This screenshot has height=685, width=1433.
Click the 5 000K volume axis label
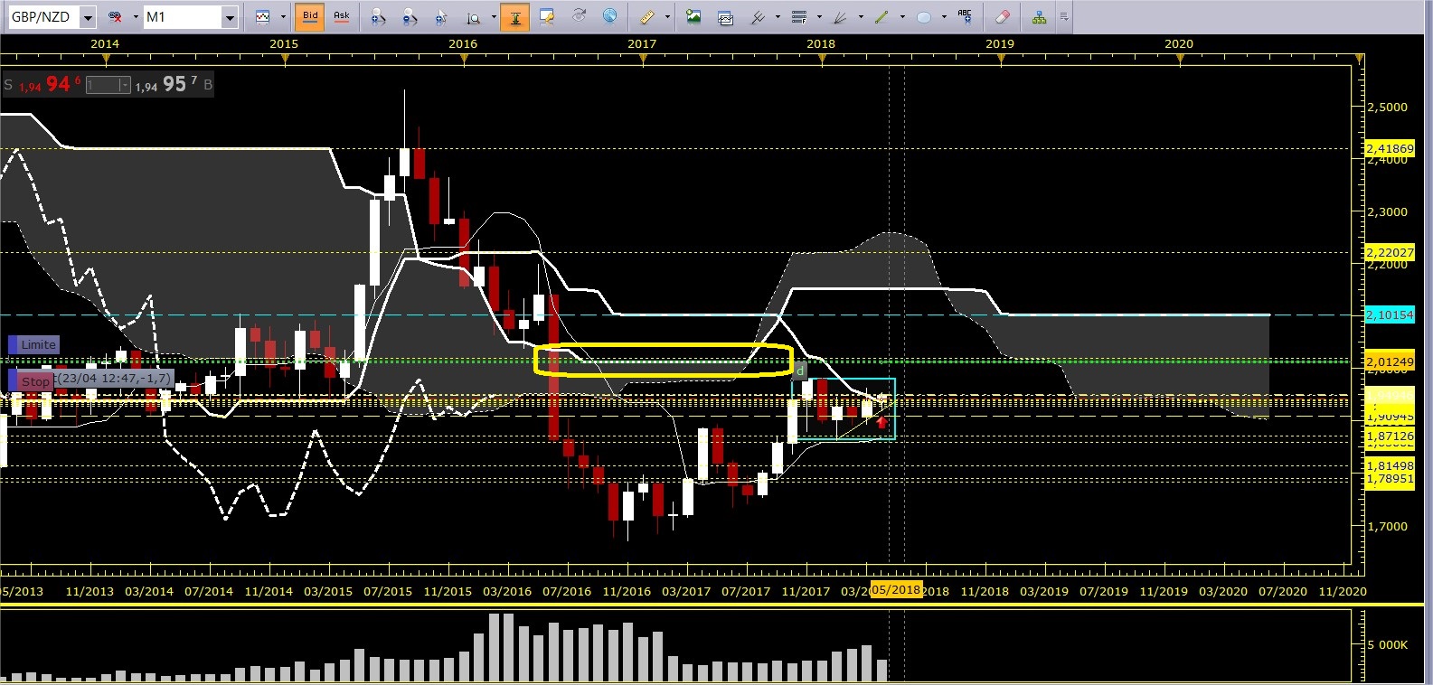1387,644
